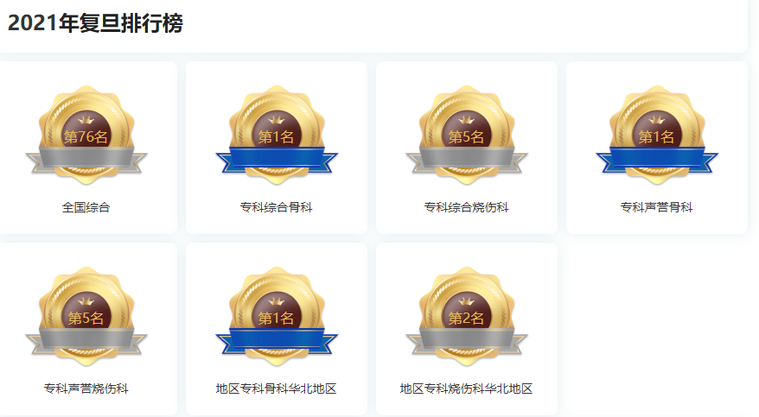Click the 第5名 medal above 专科综合烧伤科
This screenshot has height=417, width=759.
pos(467,136)
